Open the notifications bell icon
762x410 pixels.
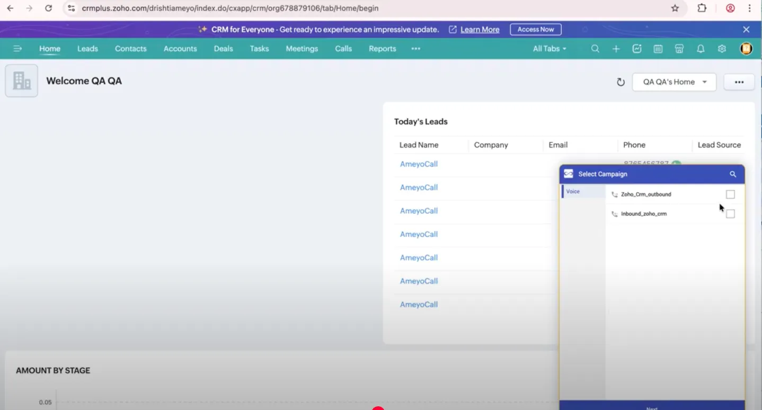pyautogui.click(x=701, y=49)
